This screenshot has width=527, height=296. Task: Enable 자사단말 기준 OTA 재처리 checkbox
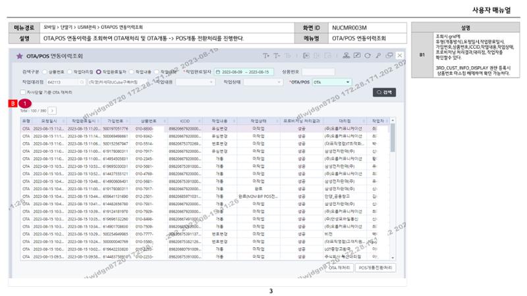click(23, 92)
